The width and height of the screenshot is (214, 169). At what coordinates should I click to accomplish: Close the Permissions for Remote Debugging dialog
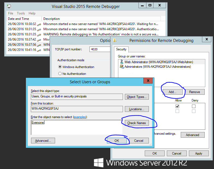[x=207, y=39]
